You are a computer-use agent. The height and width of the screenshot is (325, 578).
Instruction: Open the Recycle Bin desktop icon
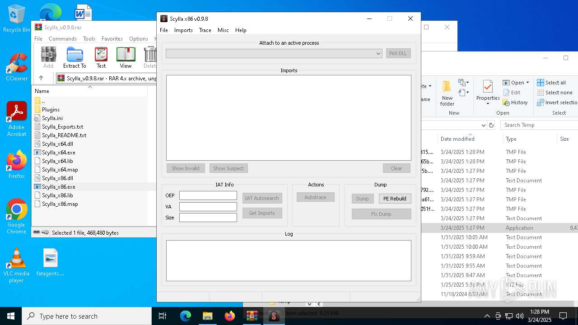coord(16,19)
